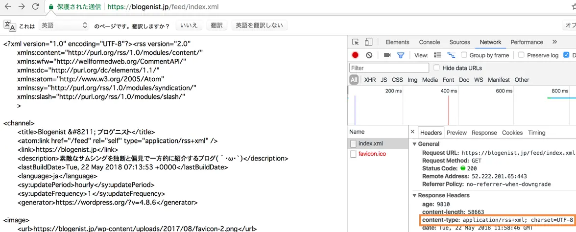Open the 英語 language dropdown

(64, 25)
